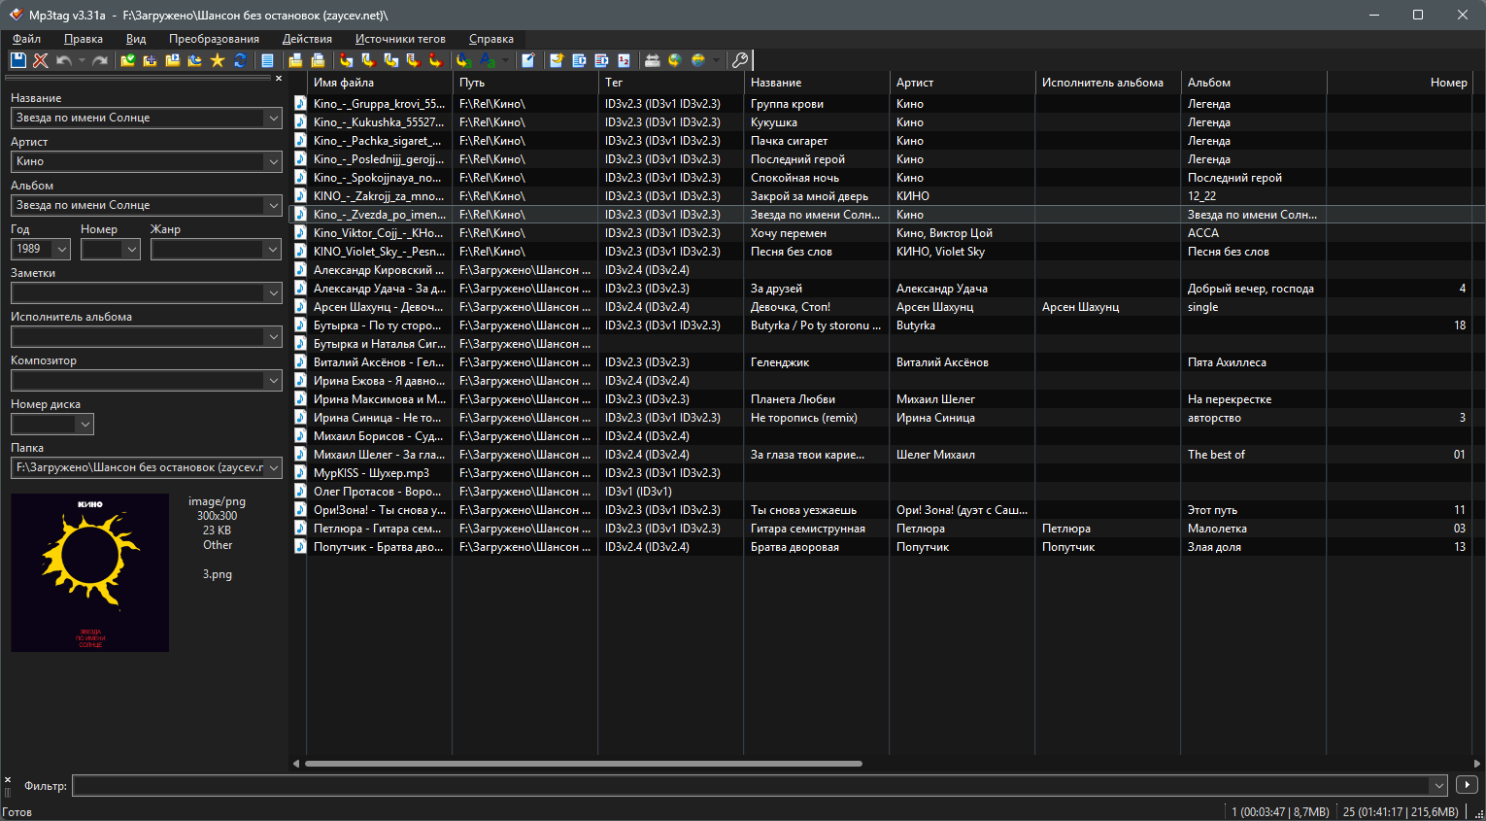Select file Петлюра - Гитара сем...
This screenshot has width=1486, height=821.
[x=377, y=529]
